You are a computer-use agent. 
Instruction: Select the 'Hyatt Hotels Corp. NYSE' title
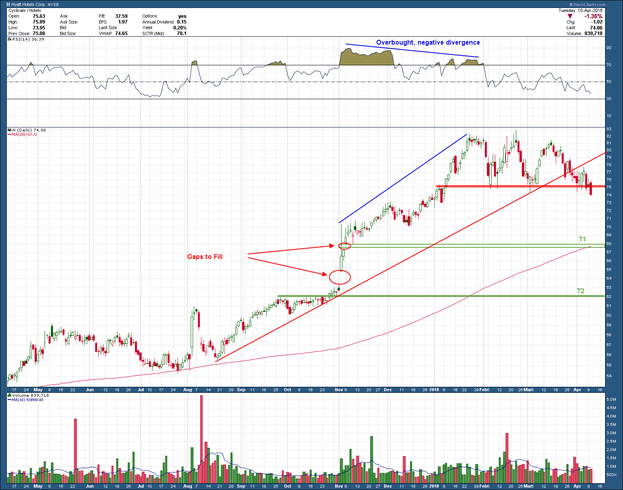click(35, 5)
